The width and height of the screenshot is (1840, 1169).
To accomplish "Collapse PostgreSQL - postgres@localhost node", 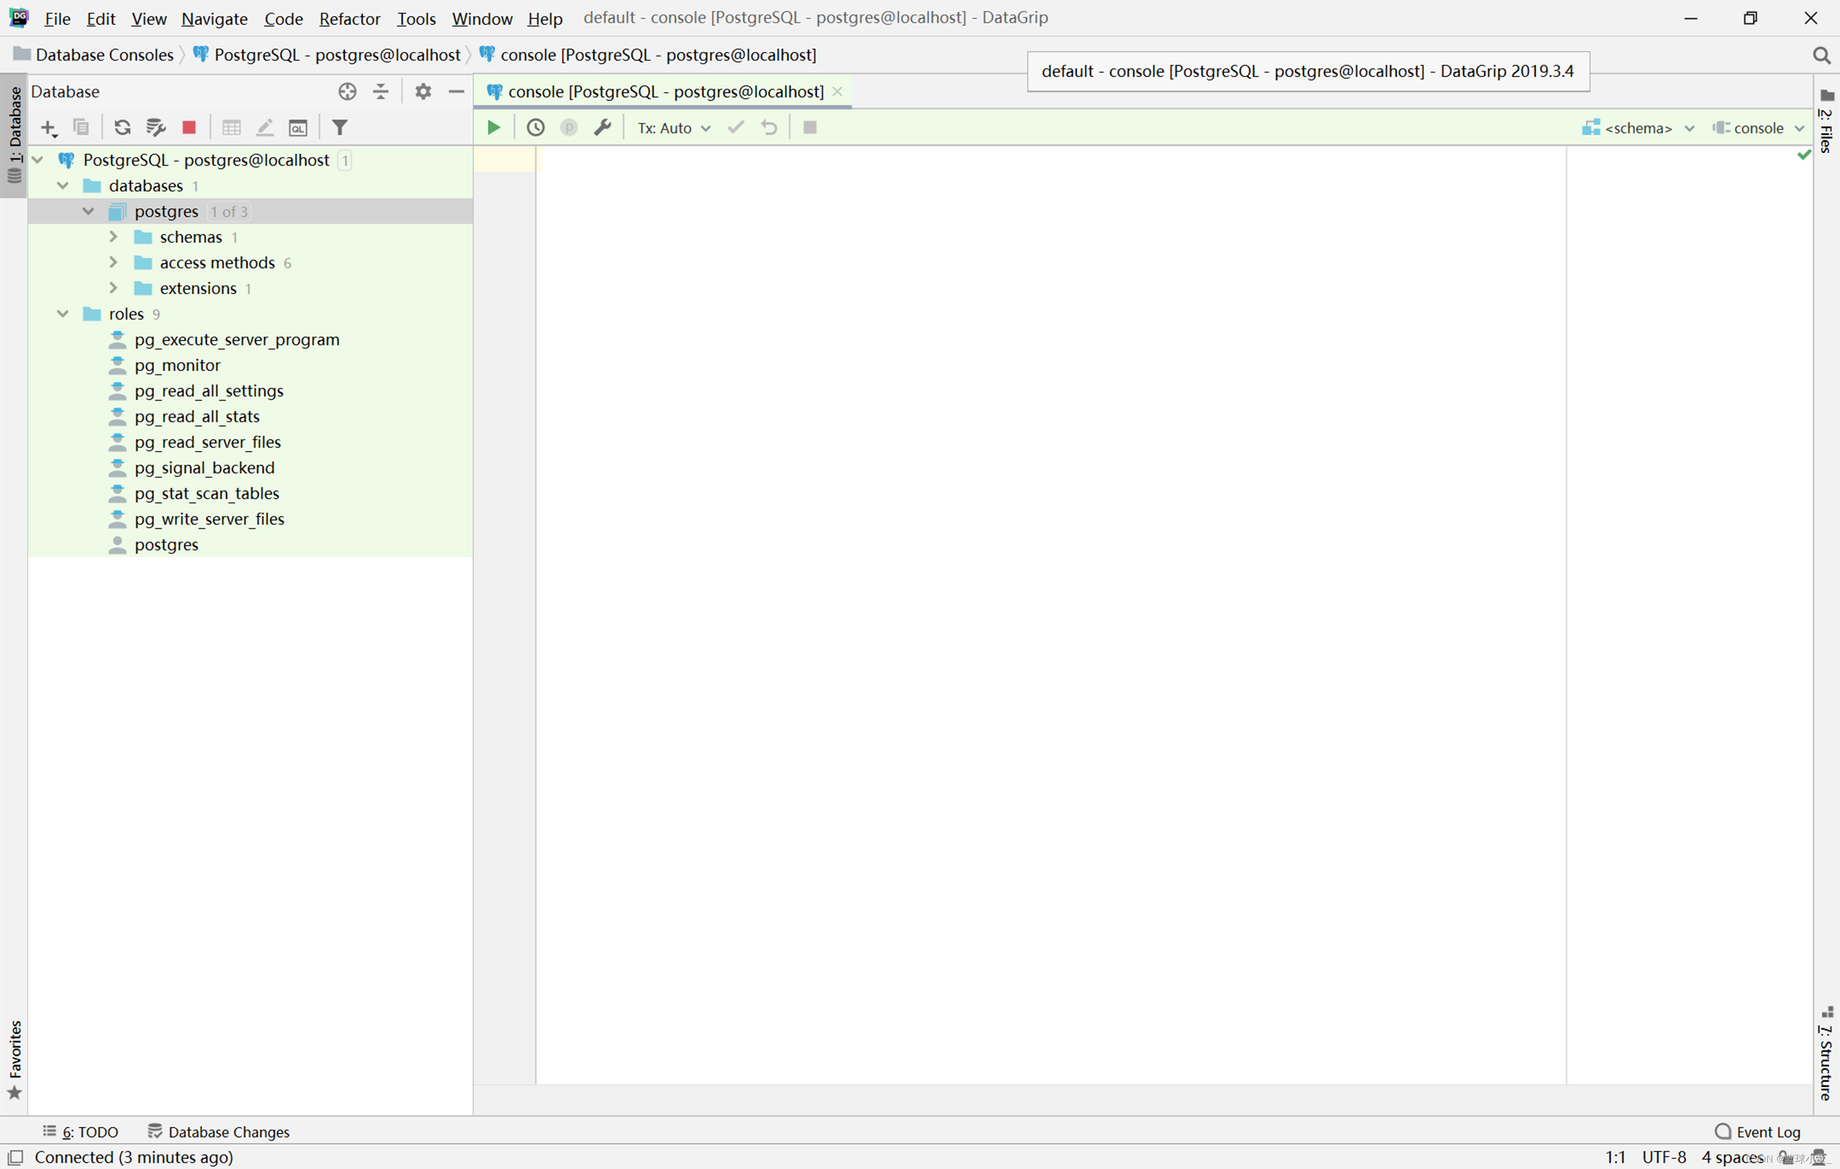I will (x=37, y=160).
